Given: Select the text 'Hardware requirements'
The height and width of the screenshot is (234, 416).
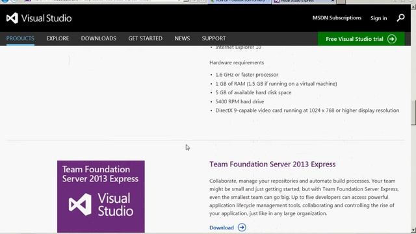Looking at the screenshot, I should (237, 62).
